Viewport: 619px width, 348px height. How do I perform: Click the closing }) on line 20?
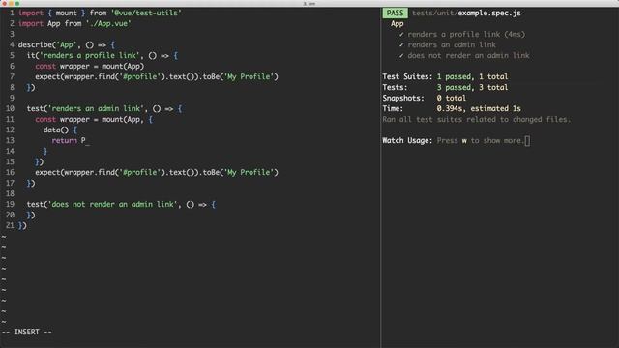31,216
